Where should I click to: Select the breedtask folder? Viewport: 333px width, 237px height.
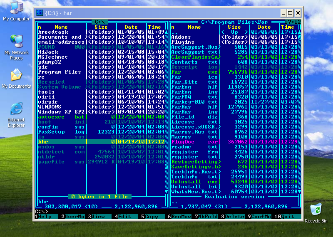[101, 32]
